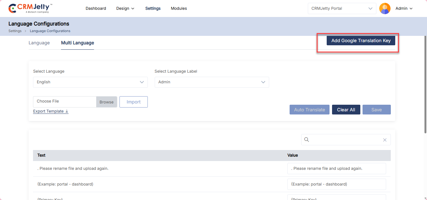Clear search with the X icon

coord(385,140)
